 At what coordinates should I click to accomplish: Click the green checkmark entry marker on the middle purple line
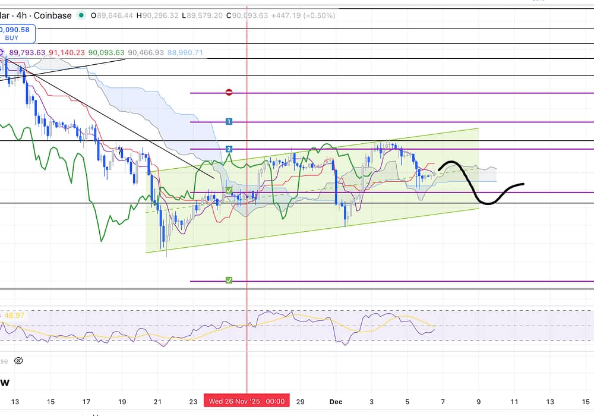pyautogui.click(x=229, y=190)
